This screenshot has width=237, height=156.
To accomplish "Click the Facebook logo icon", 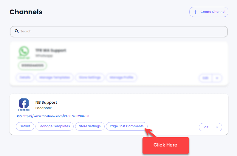I will (24, 103).
